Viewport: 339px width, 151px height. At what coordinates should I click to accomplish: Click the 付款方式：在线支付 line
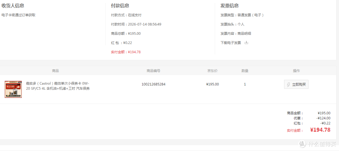[x=126, y=15]
